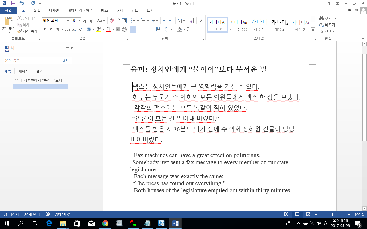
Task: Open Change Case (Aa) dropdown
Action: [x=101, y=21]
